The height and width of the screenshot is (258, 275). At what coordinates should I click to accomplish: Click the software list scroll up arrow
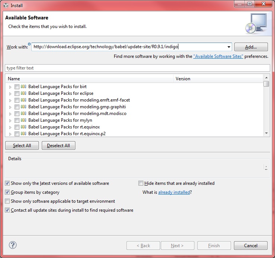[266, 78]
